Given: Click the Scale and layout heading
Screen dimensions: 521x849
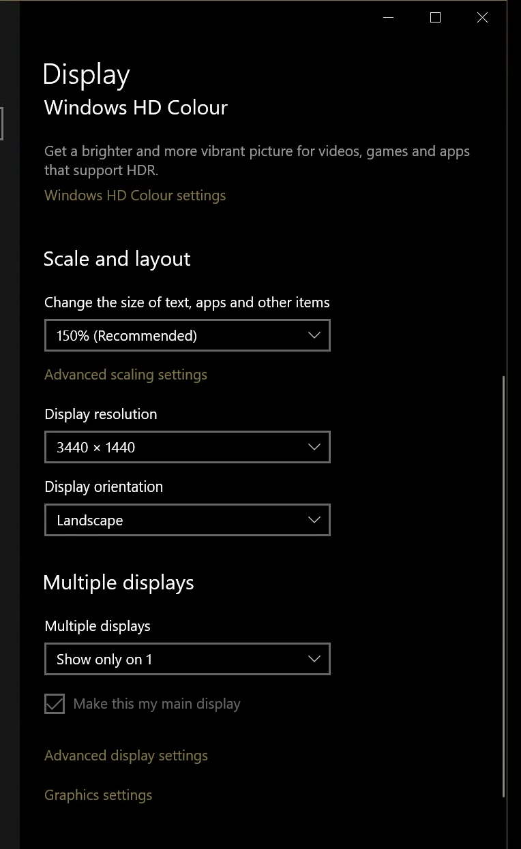Looking at the screenshot, I should click(117, 259).
